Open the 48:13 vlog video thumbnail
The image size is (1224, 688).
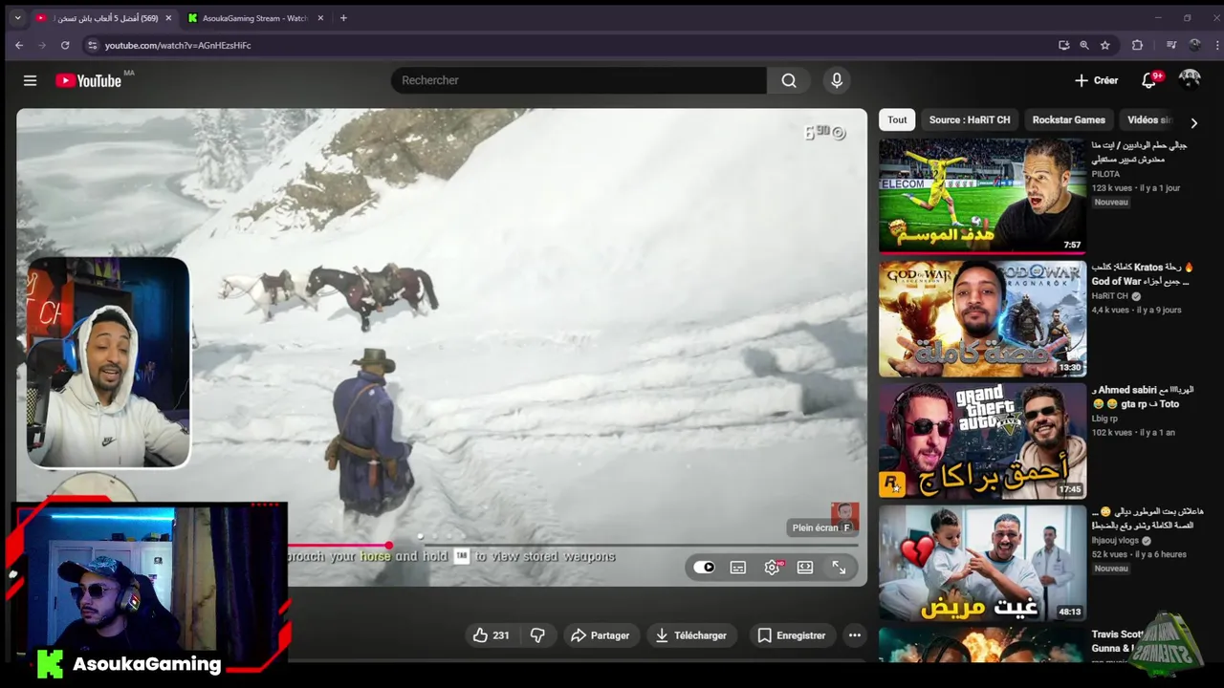982,563
